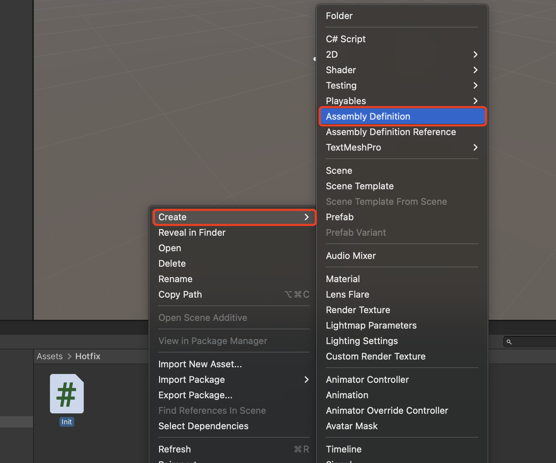
Task: Create an Audio Mixer asset
Action: coord(402,256)
